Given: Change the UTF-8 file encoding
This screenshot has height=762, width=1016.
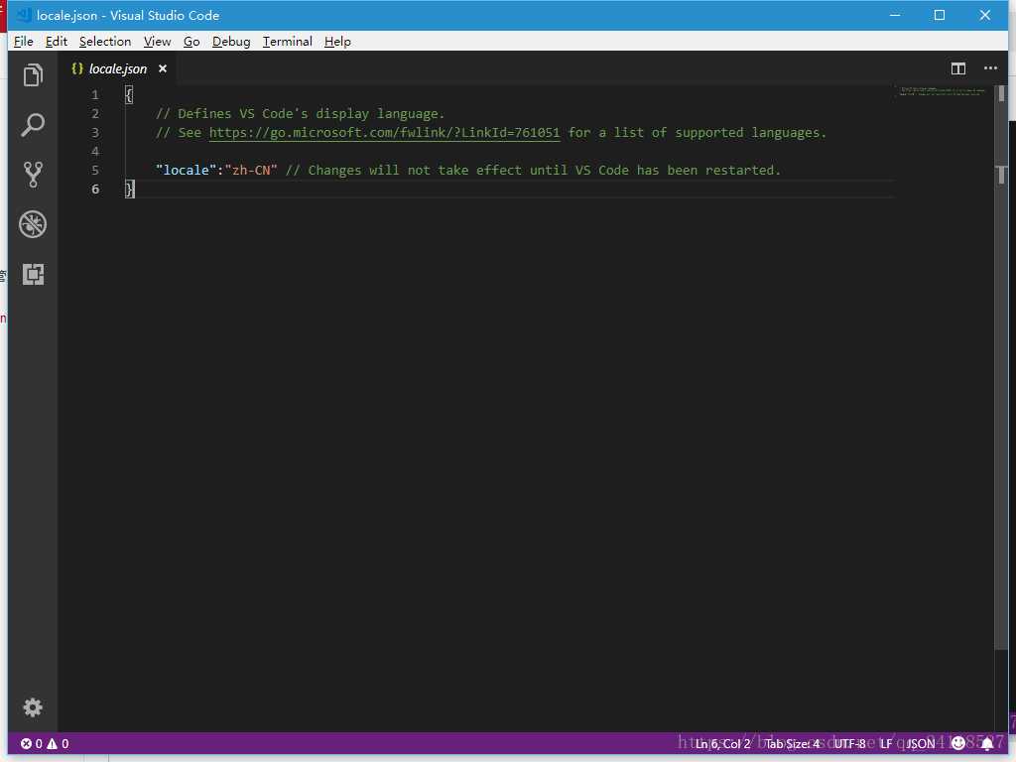Looking at the screenshot, I should [849, 744].
